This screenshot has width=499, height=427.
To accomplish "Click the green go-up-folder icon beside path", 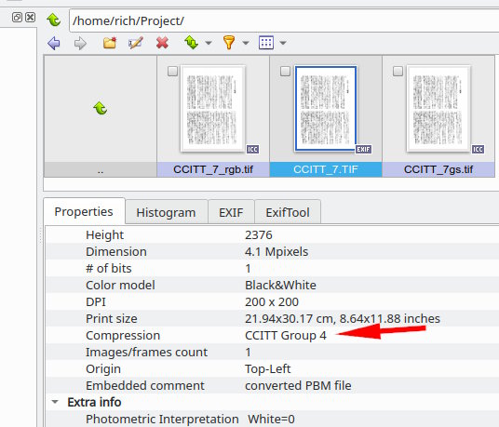I will point(54,20).
